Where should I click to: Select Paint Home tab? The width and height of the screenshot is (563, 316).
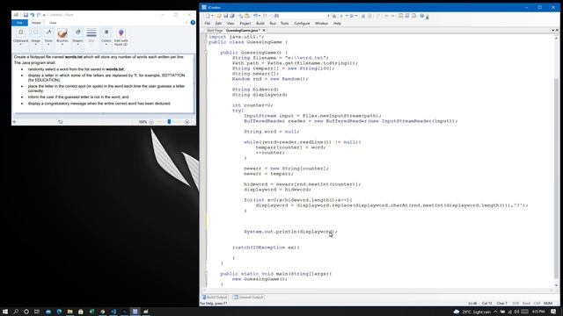pos(36,23)
